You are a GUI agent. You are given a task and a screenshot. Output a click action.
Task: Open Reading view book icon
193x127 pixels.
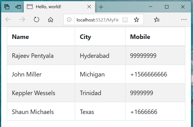125,20
